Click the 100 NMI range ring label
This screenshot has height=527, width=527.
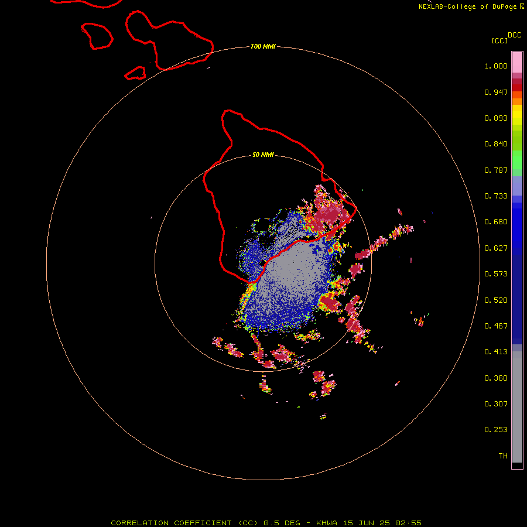point(263,46)
